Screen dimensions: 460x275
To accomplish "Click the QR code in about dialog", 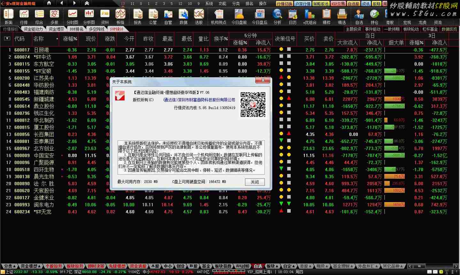I will pyautogui.click(x=253, y=105).
